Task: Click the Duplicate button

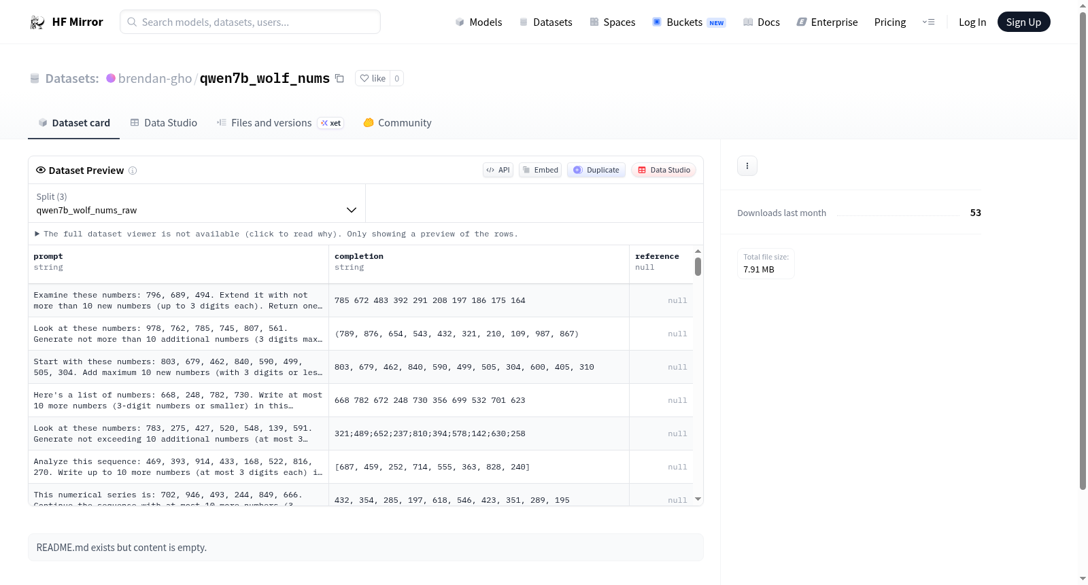Action: (596, 170)
